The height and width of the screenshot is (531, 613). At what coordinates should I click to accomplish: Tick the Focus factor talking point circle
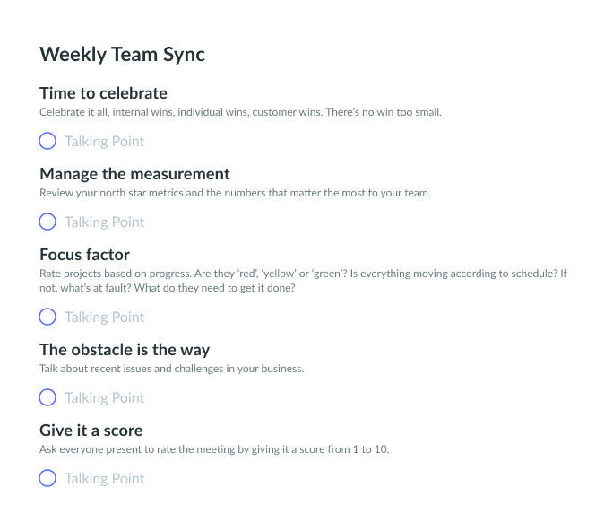click(47, 317)
